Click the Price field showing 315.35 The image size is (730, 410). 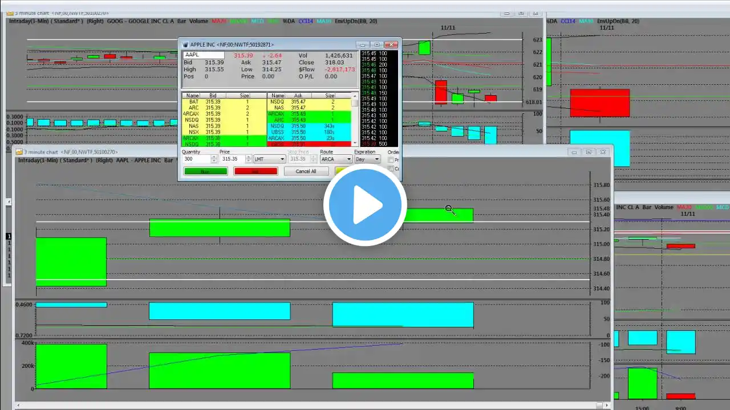[x=233, y=159]
